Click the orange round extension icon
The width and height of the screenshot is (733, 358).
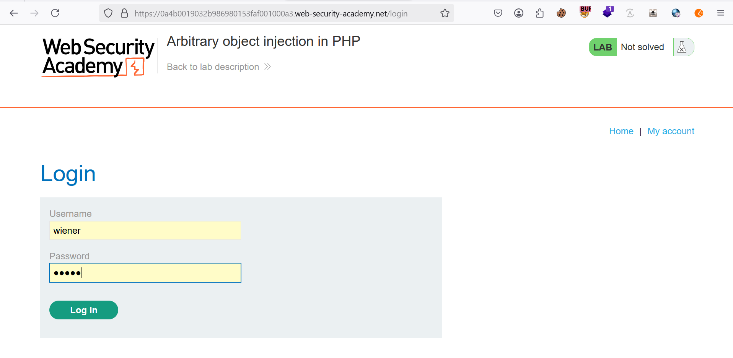pos(699,13)
